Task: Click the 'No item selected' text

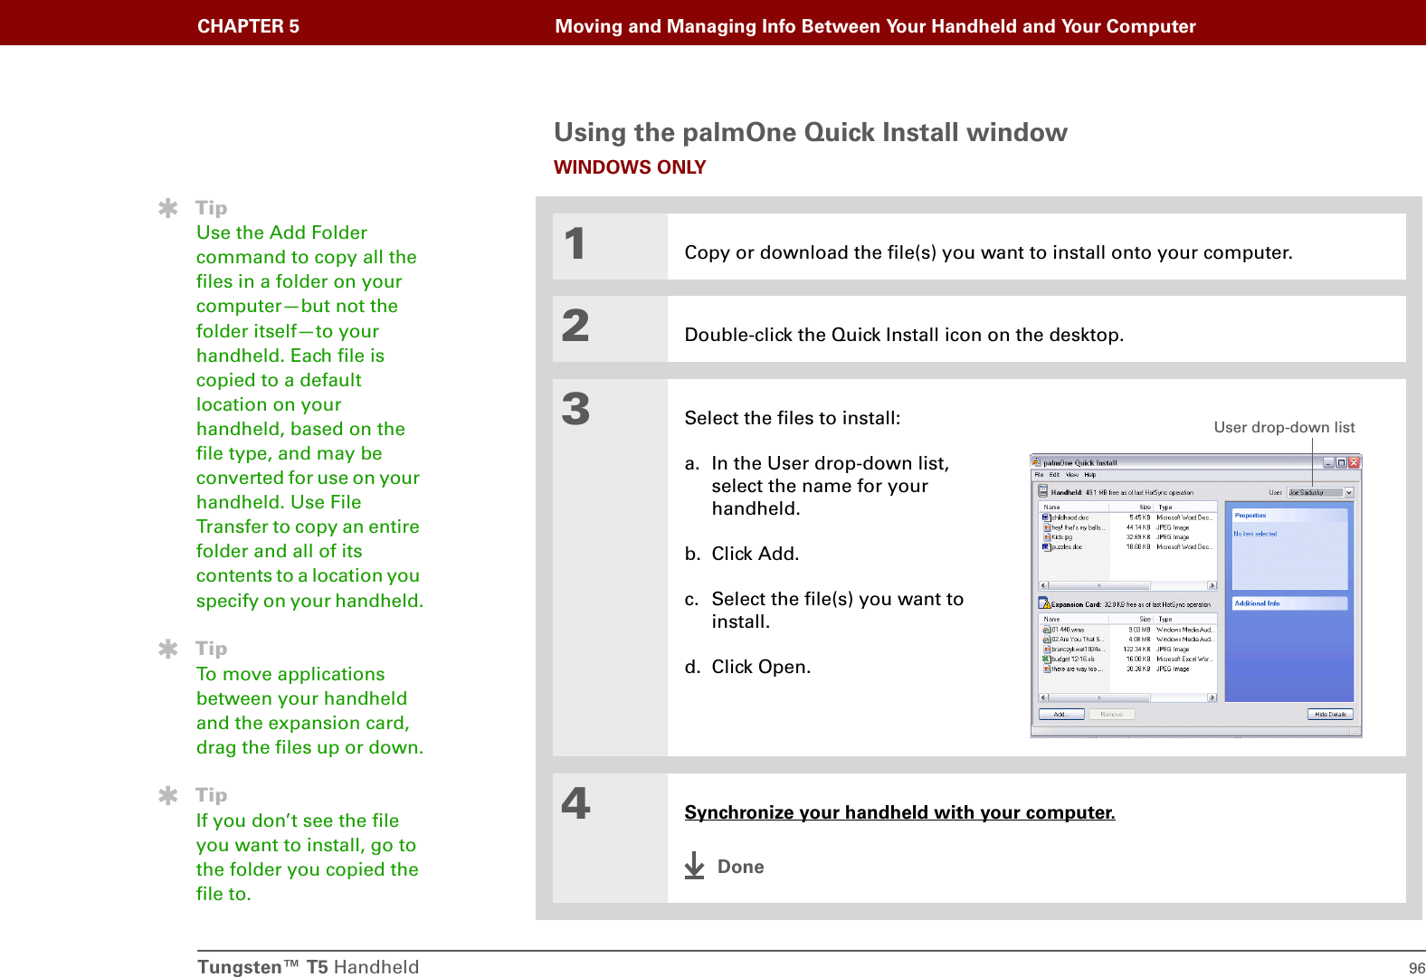Action: [x=1255, y=534]
